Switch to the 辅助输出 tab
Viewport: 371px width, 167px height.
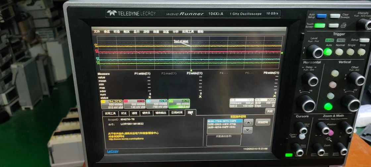tap(161, 113)
